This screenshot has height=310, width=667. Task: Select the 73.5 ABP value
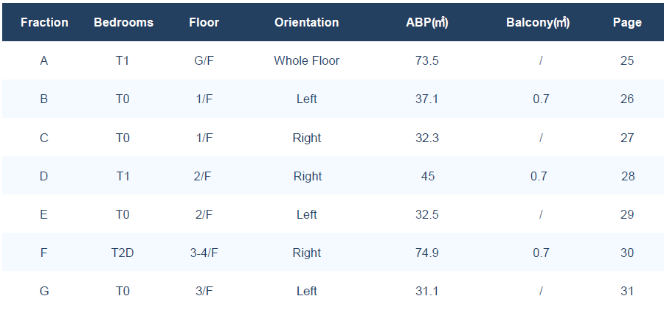point(427,60)
